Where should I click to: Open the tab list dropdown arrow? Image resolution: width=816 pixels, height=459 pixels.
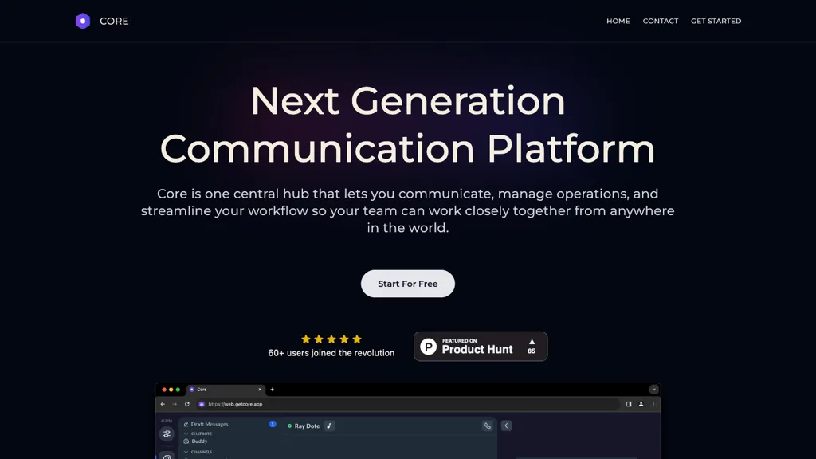(x=653, y=390)
